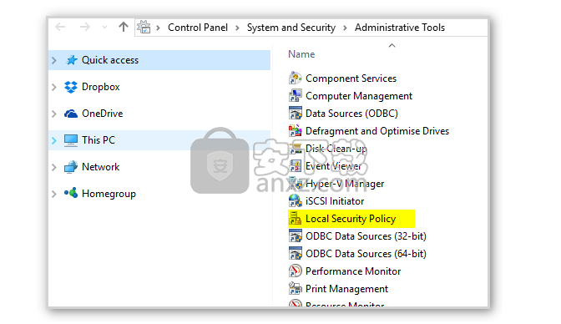Select the Performance Monitor label

pyautogui.click(x=353, y=271)
